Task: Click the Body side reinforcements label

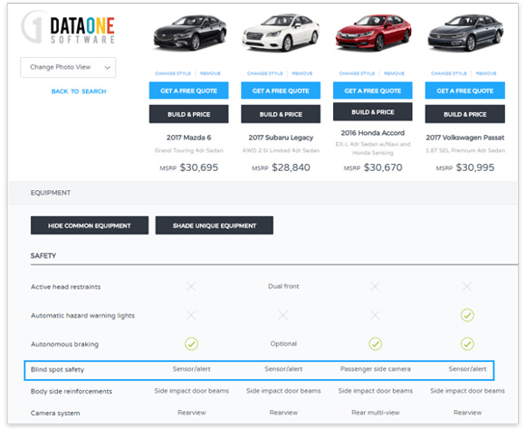Action: click(x=72, y=391)
